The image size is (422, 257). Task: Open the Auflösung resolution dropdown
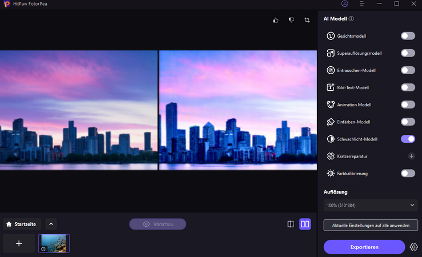[x=371, y=205]
